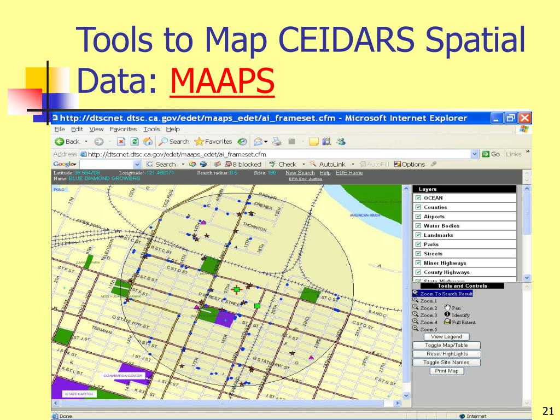Select Zoom 1 magnifier level
Viewport: 560px width, 420px height.
point(424,300)
